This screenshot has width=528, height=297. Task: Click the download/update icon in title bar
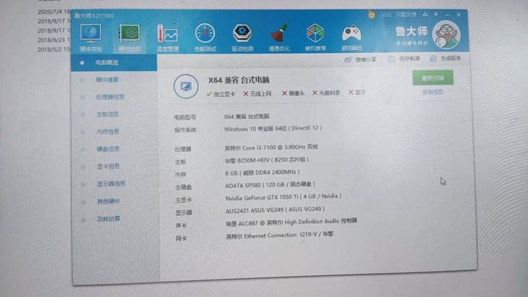(425, 14)
